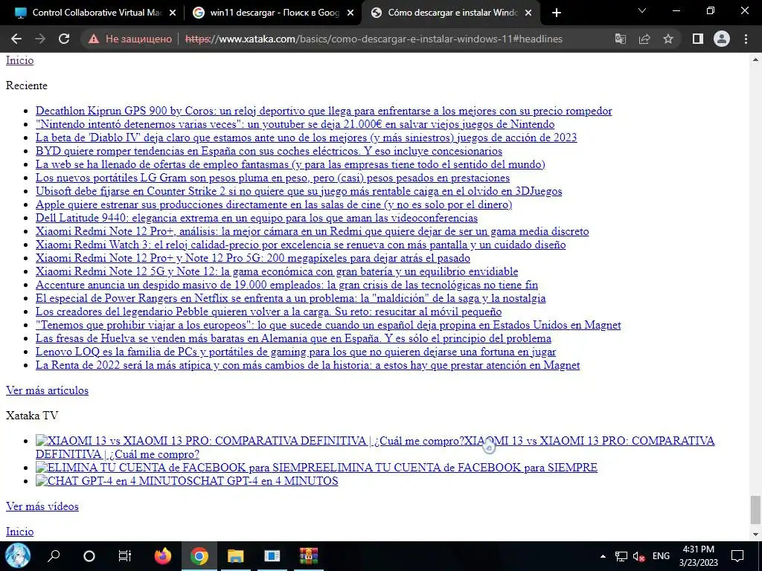This screenshot has width=762, height=571.
Task: Click Ver más vídeos link
Action: [42, 506]
